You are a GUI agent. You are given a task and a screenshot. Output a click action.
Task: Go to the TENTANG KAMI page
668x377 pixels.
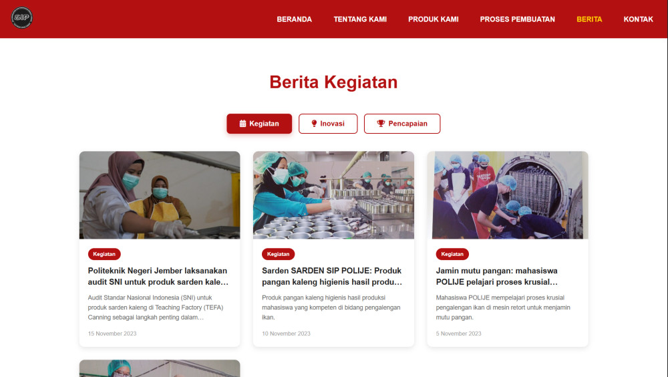coord(360,19)
